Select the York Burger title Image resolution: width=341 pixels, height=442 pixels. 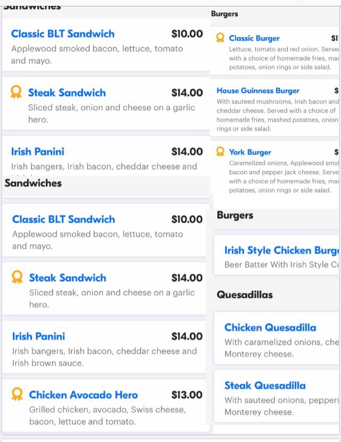pos(250,152)
